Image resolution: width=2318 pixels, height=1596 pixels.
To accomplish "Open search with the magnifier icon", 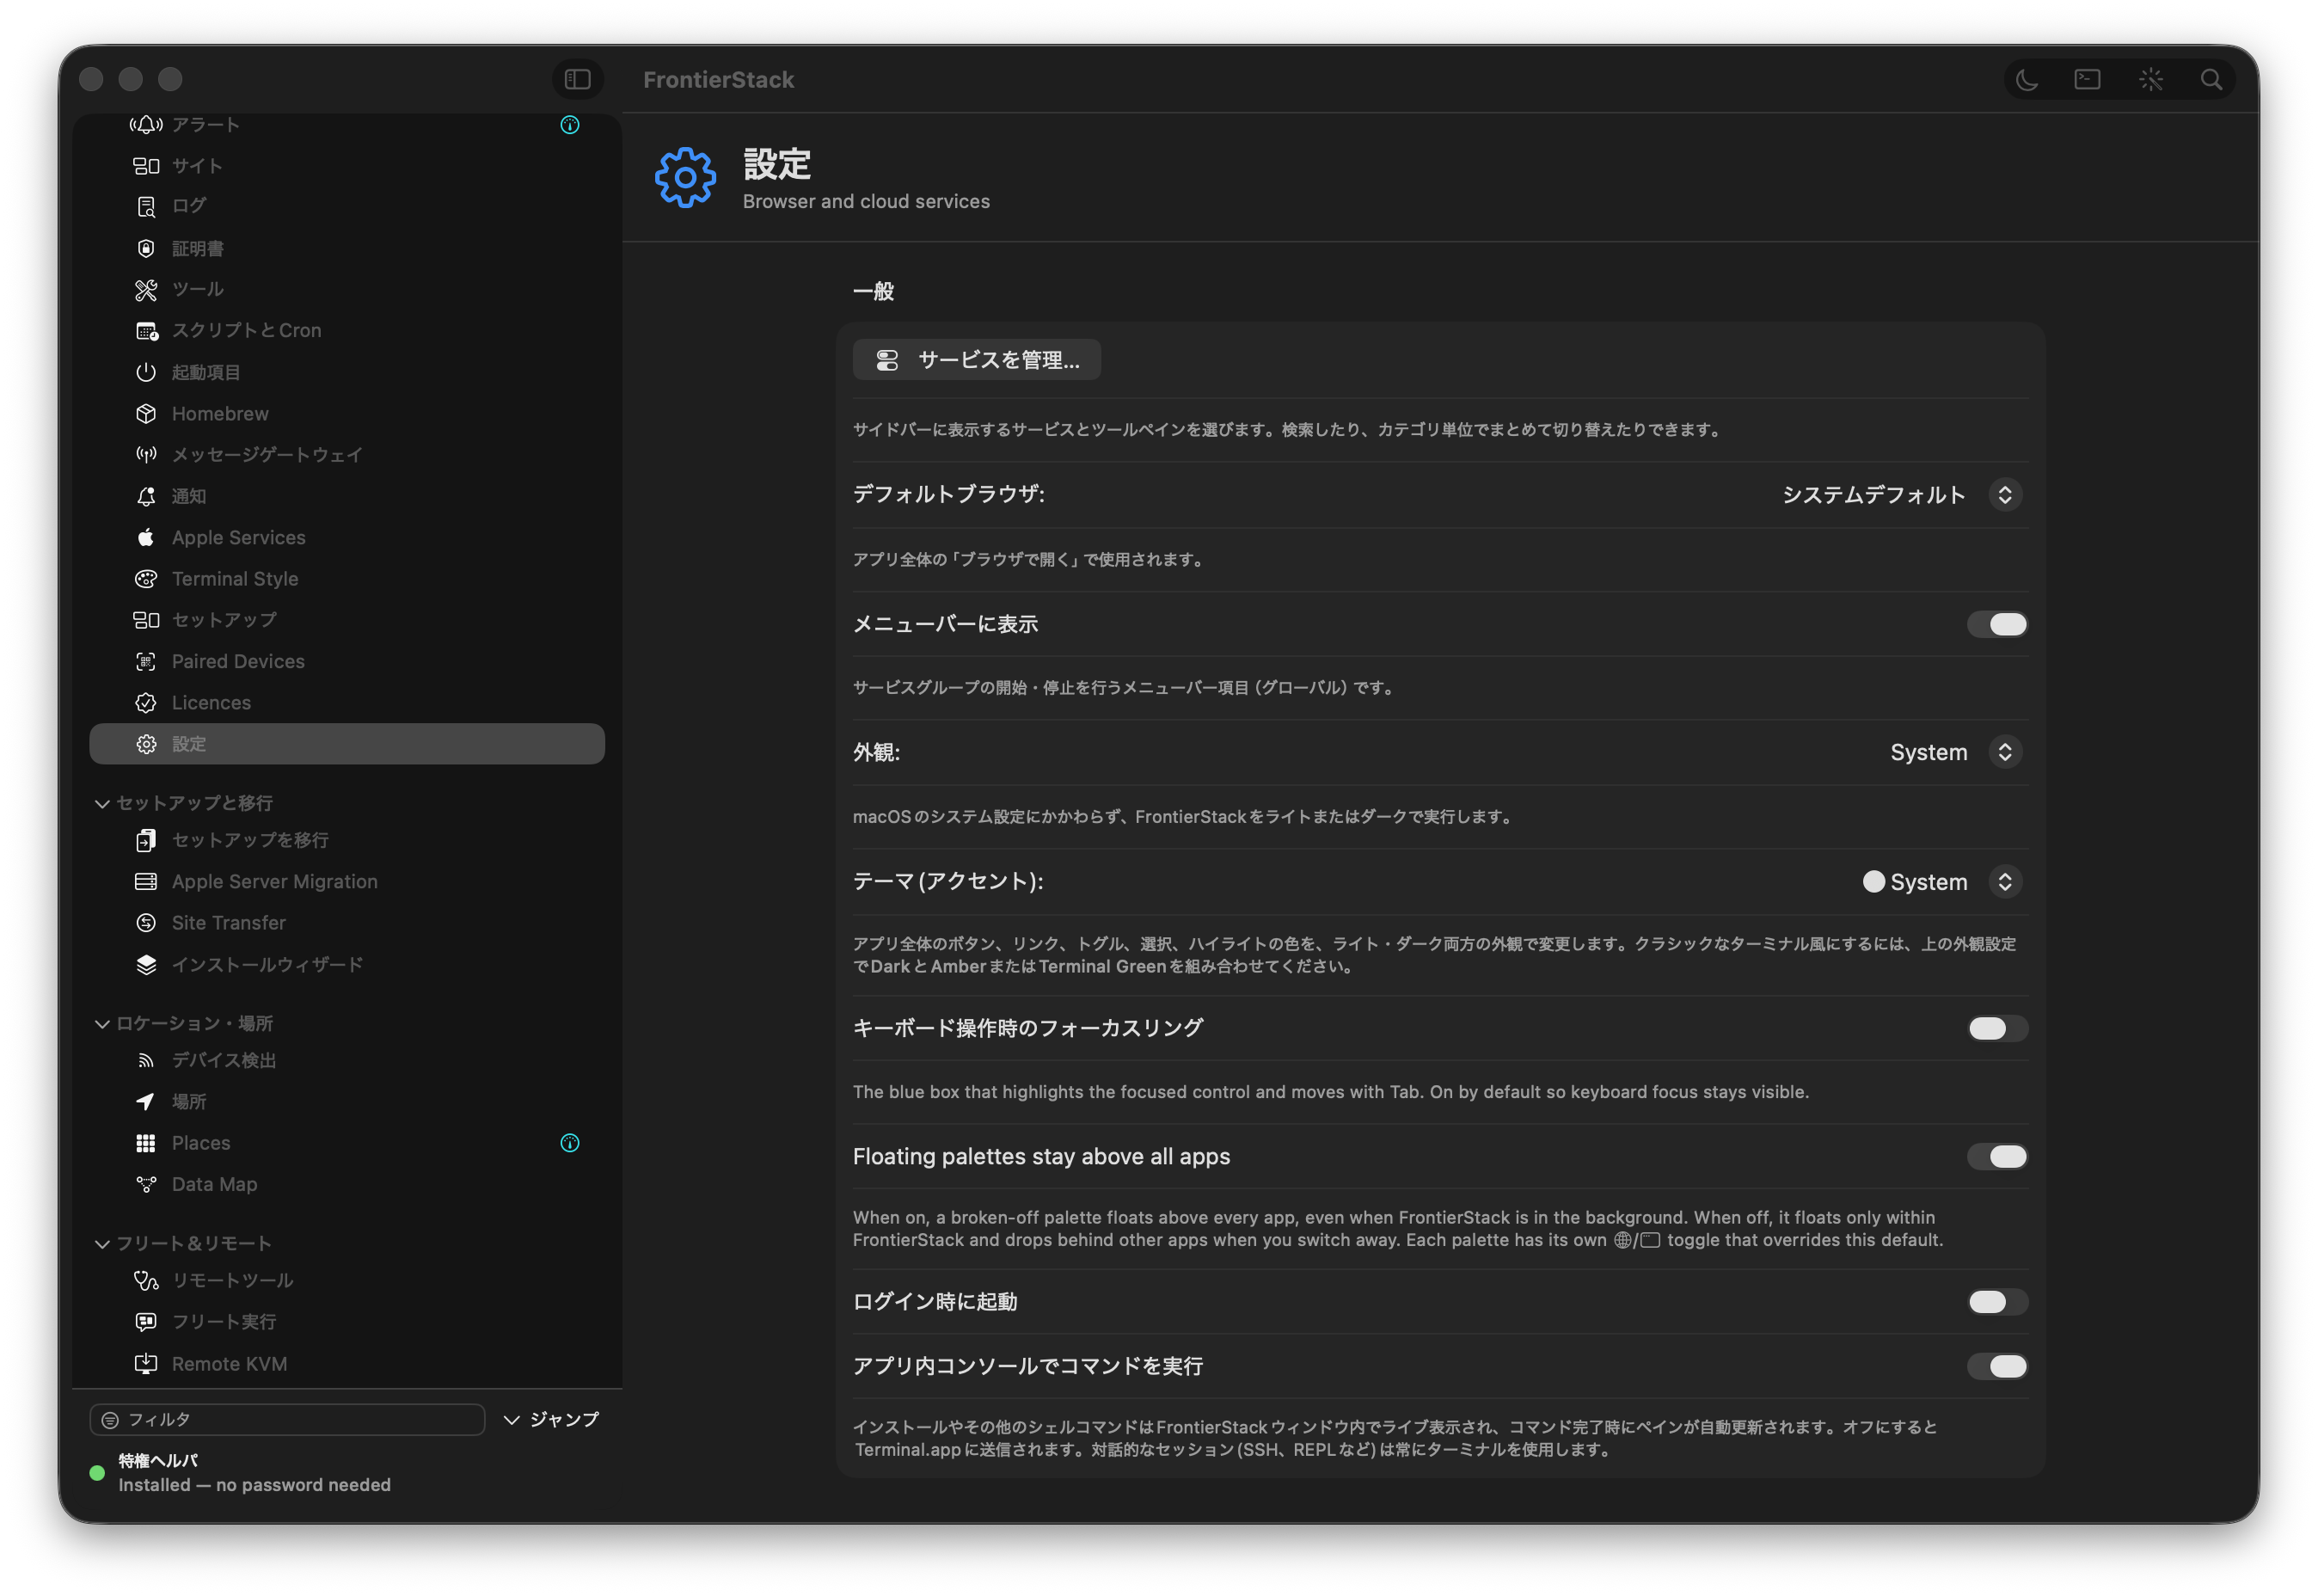I will pos(2211,79).
